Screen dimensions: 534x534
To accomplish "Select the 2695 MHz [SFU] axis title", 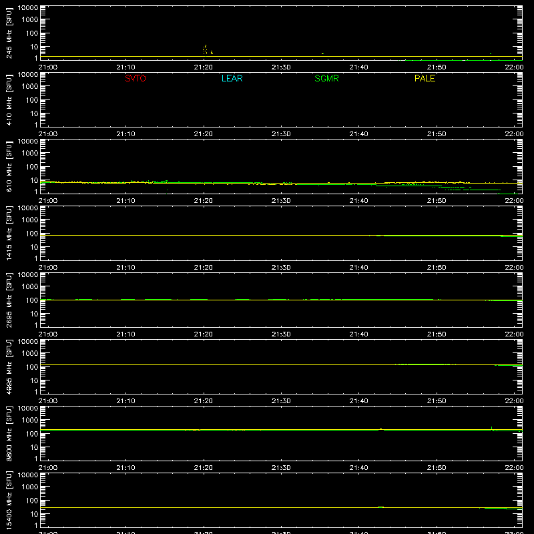I will click(x=9, y=300).
